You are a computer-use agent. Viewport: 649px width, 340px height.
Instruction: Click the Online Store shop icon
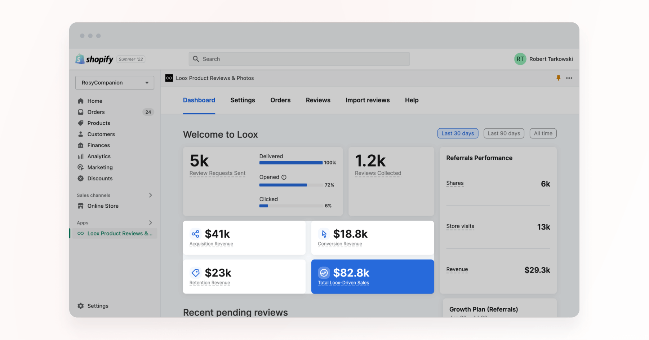tap(81, 206)
